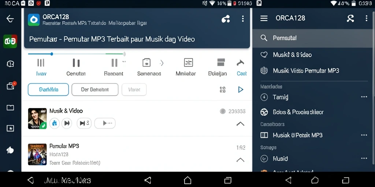Tap recents button in right panel nav bar
This screenshot has width=375, height=187.
click(346, 180)
